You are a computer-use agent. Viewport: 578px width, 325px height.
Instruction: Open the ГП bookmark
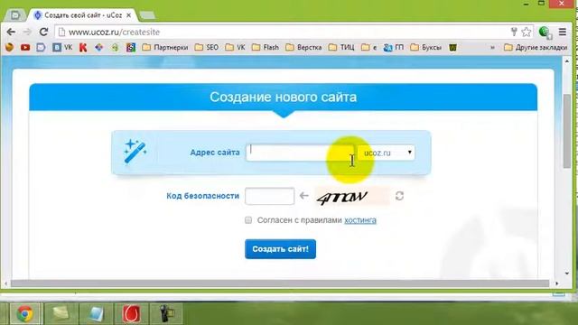click(394, 47)
